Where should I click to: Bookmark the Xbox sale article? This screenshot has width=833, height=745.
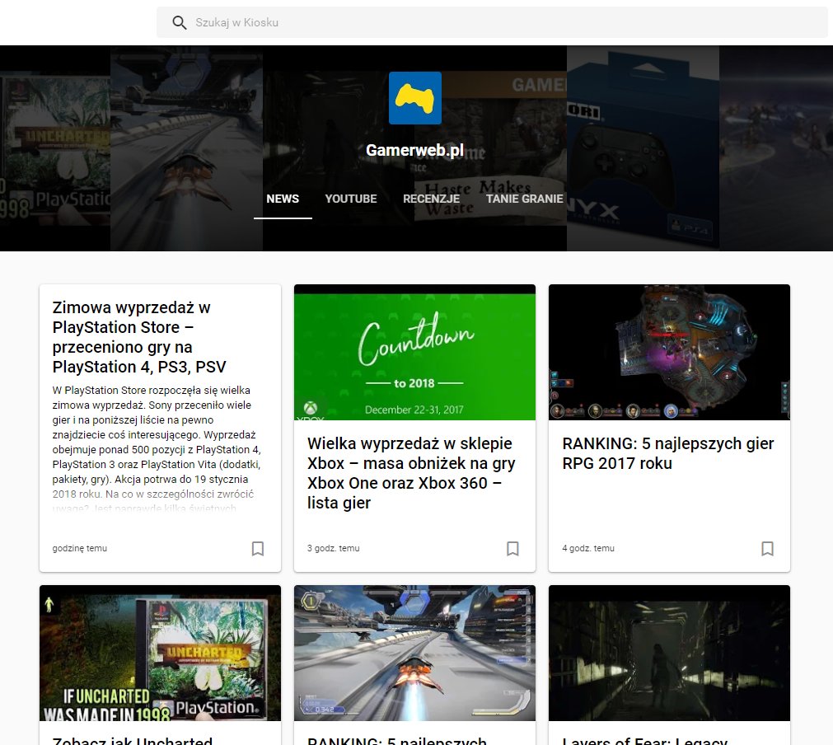pos(512,548)
